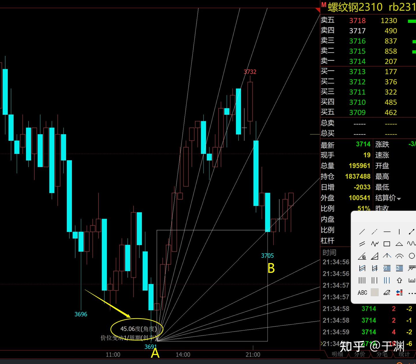
Task: Click the 外盘 value 100541
Action: click(359, 198)
